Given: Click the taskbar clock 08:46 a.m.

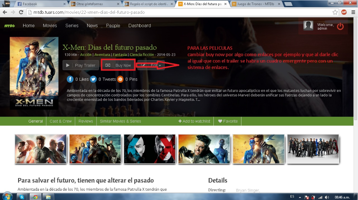Looking at the screenshot, I should (342, 197).
